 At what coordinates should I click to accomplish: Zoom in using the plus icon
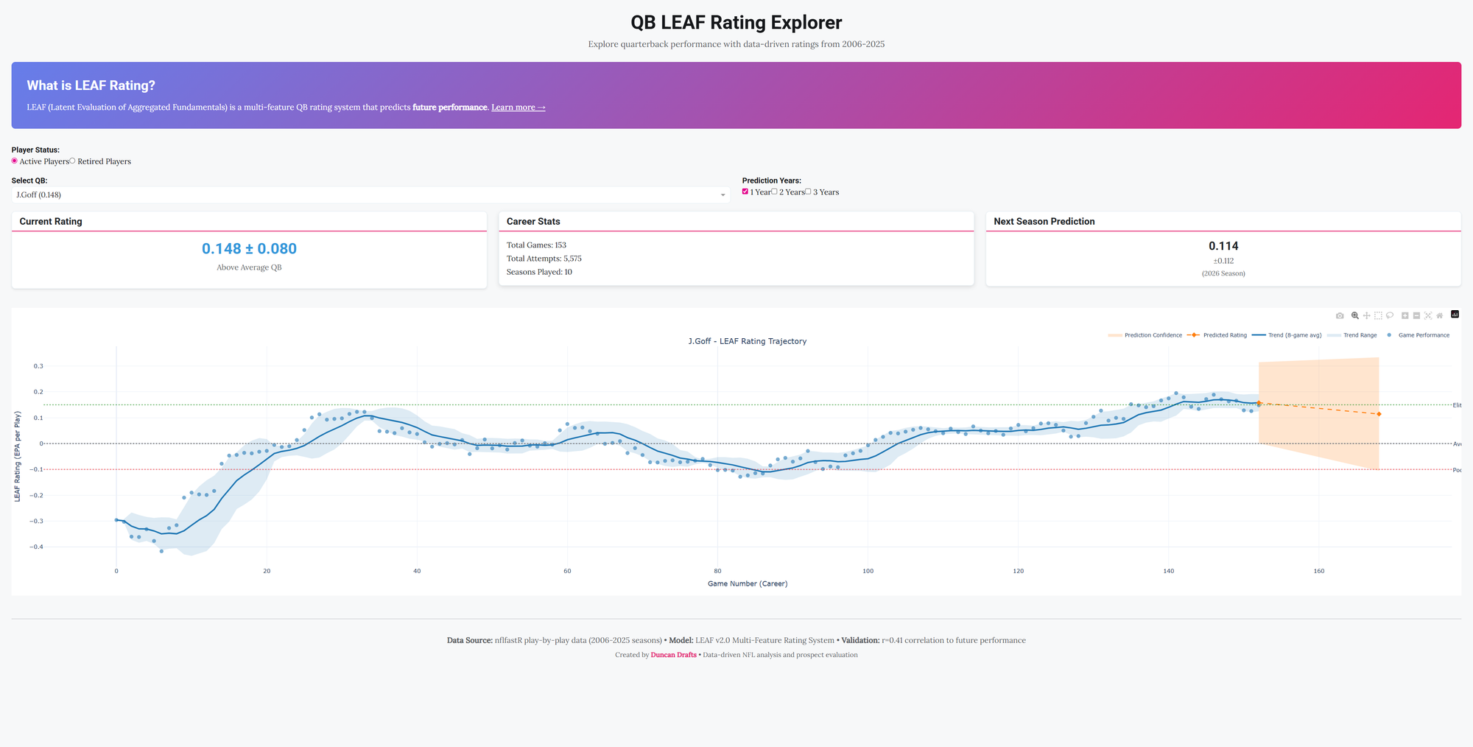pyautogui.click(x=1404, y=315)
